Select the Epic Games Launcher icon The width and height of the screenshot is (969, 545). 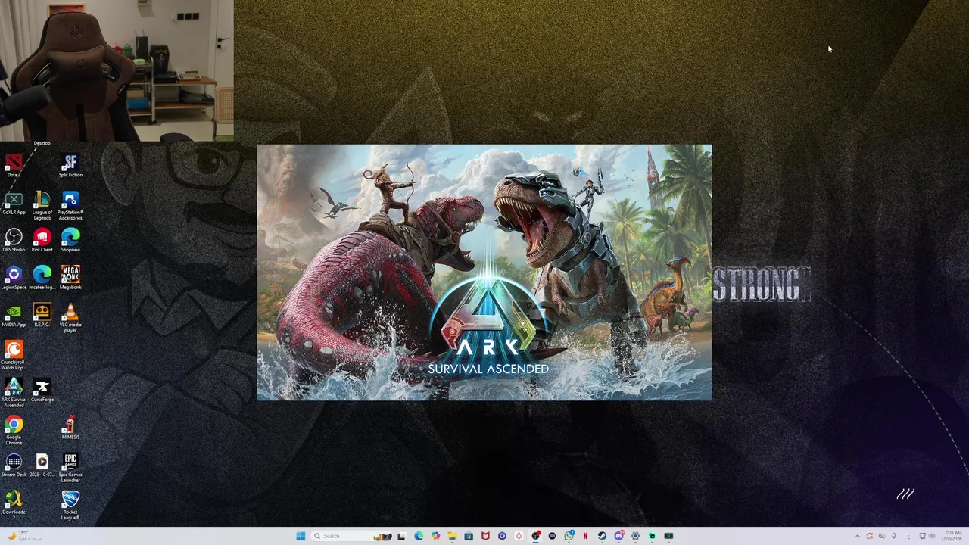(70, 468)
